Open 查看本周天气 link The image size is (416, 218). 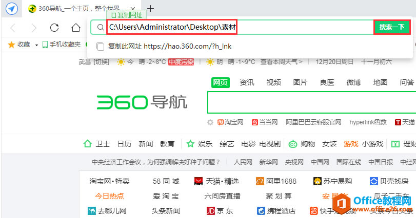click(281, 62)
